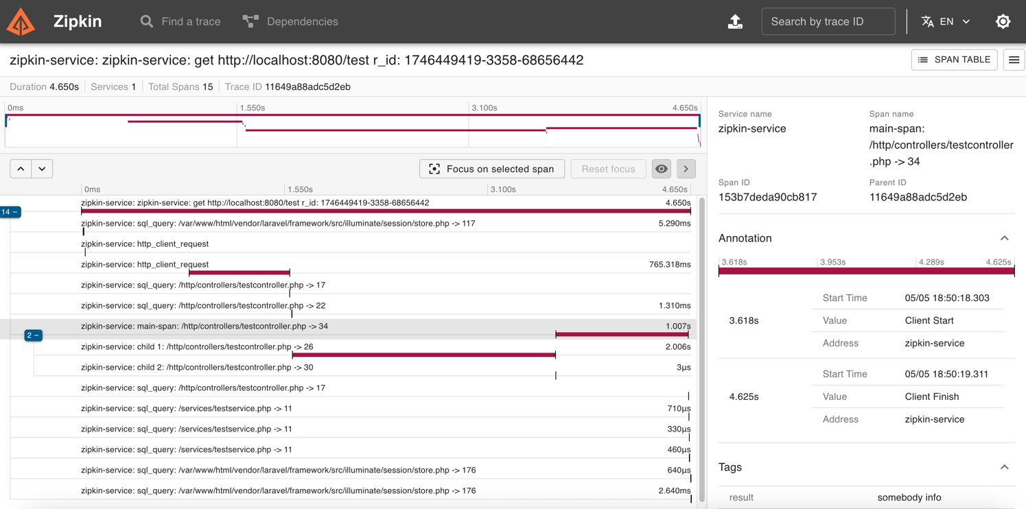Collapse span detail panel with right chevron
Screen dimensions: 1026x509
point(686,169)
